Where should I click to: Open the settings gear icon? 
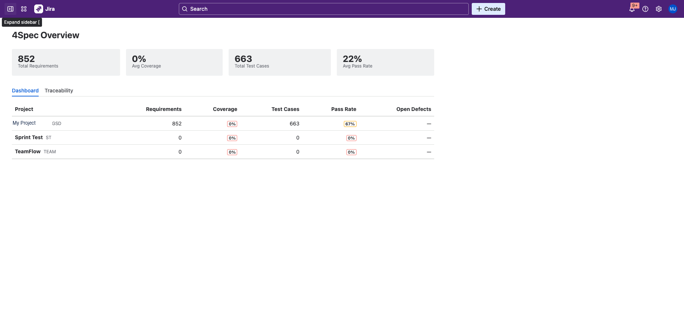[659, 9]
